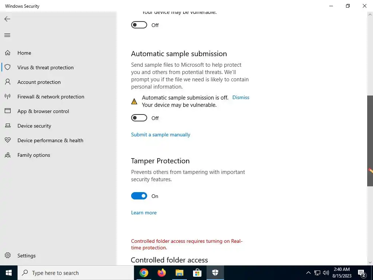The width and height of the screenshot is (373, 280).
Task: Click the Firewall antenna icon
Action: coord(8,96)
